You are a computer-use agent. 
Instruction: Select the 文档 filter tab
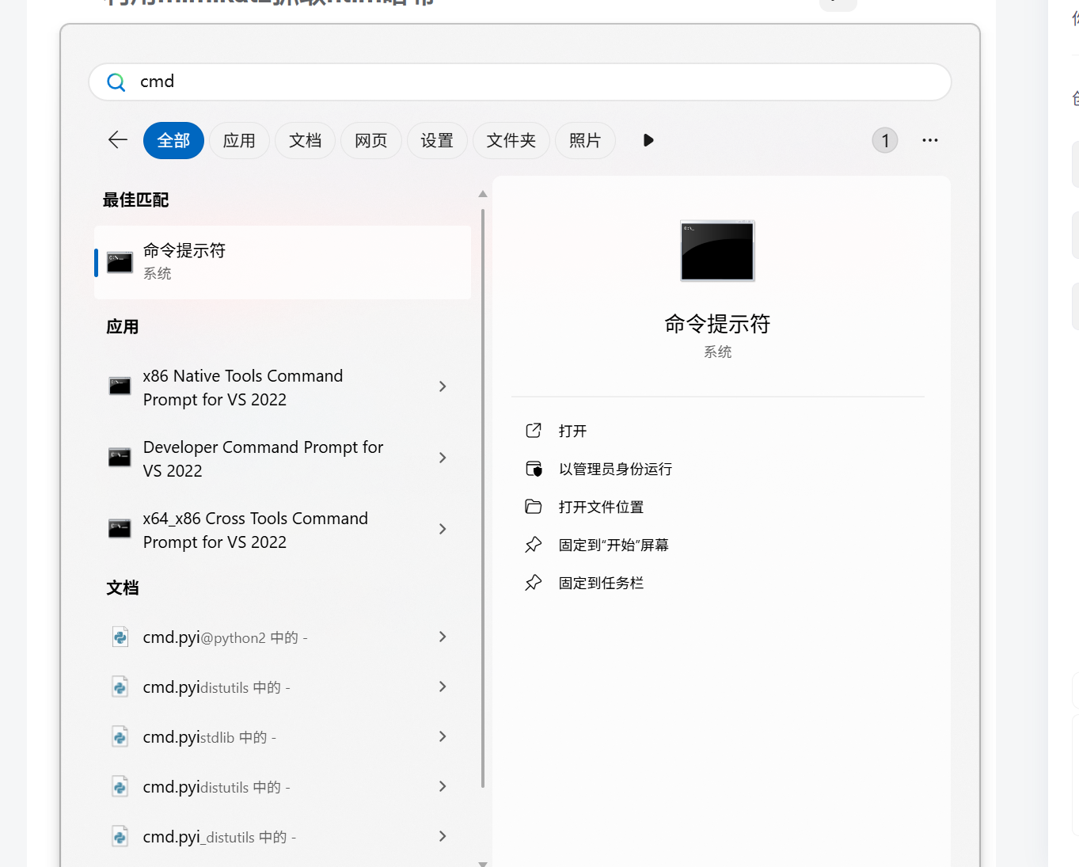305,140
